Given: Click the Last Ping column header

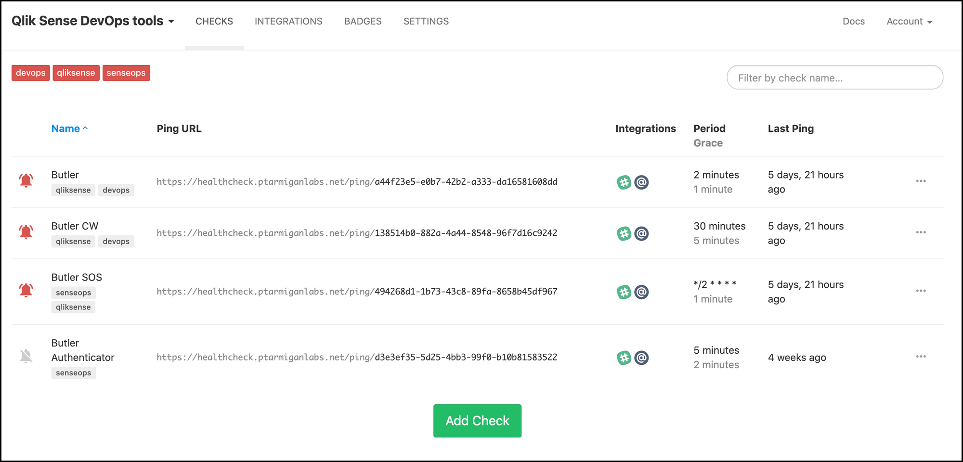Looking at the screenshot, I should coord(791,128).
